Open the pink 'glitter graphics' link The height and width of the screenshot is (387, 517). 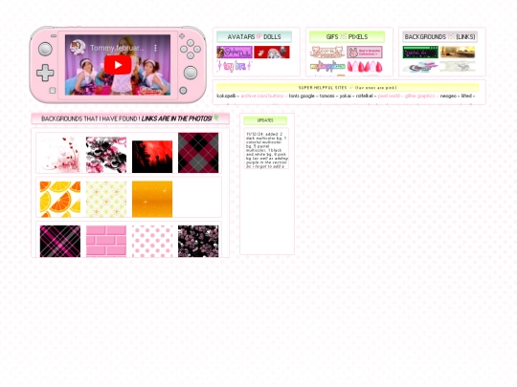419,96
